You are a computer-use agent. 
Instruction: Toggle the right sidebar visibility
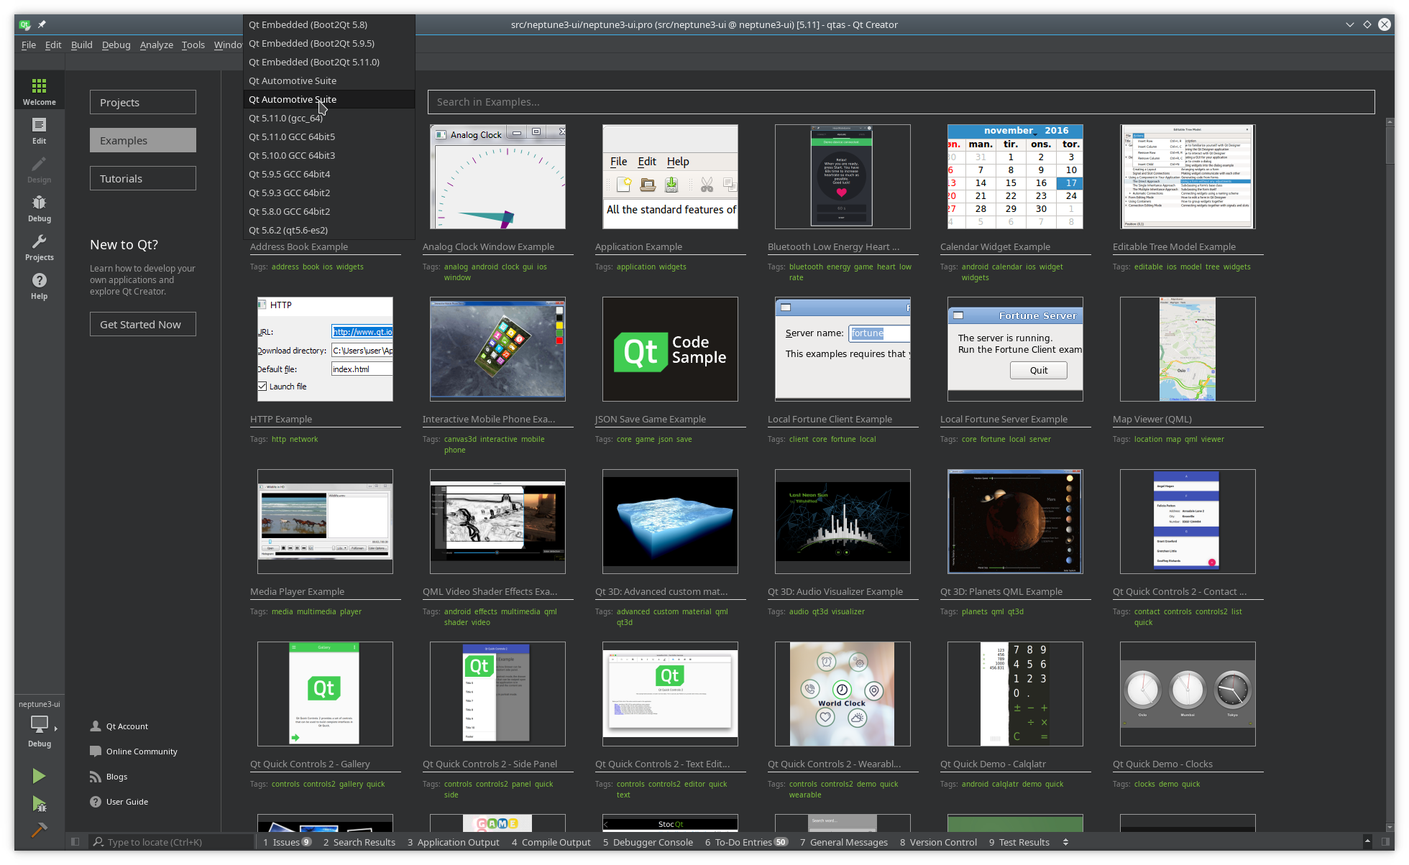click(x=1385, y=842)
